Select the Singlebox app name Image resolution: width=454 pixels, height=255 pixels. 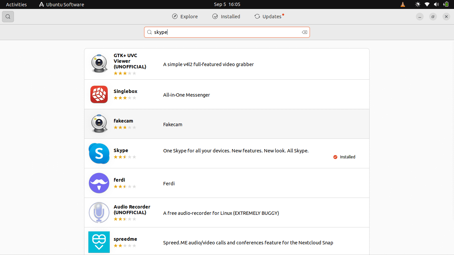(125, 91)
